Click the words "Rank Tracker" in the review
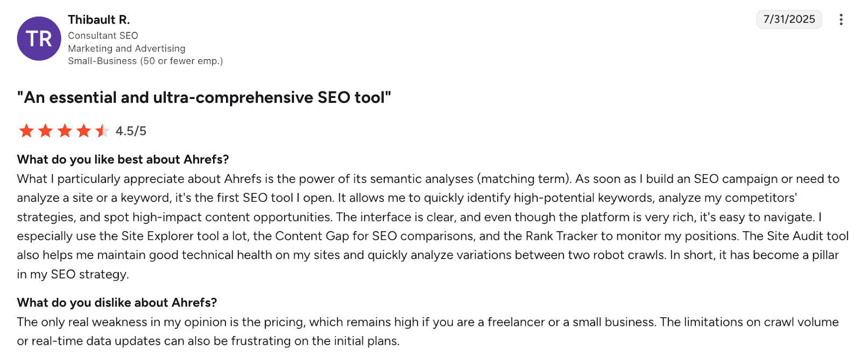Viewport: 861px width, 356px height. [x=561, y=236]
